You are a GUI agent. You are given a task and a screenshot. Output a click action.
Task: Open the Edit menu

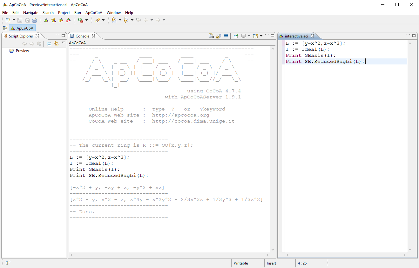pyautogui.click(x=16, y=13)
